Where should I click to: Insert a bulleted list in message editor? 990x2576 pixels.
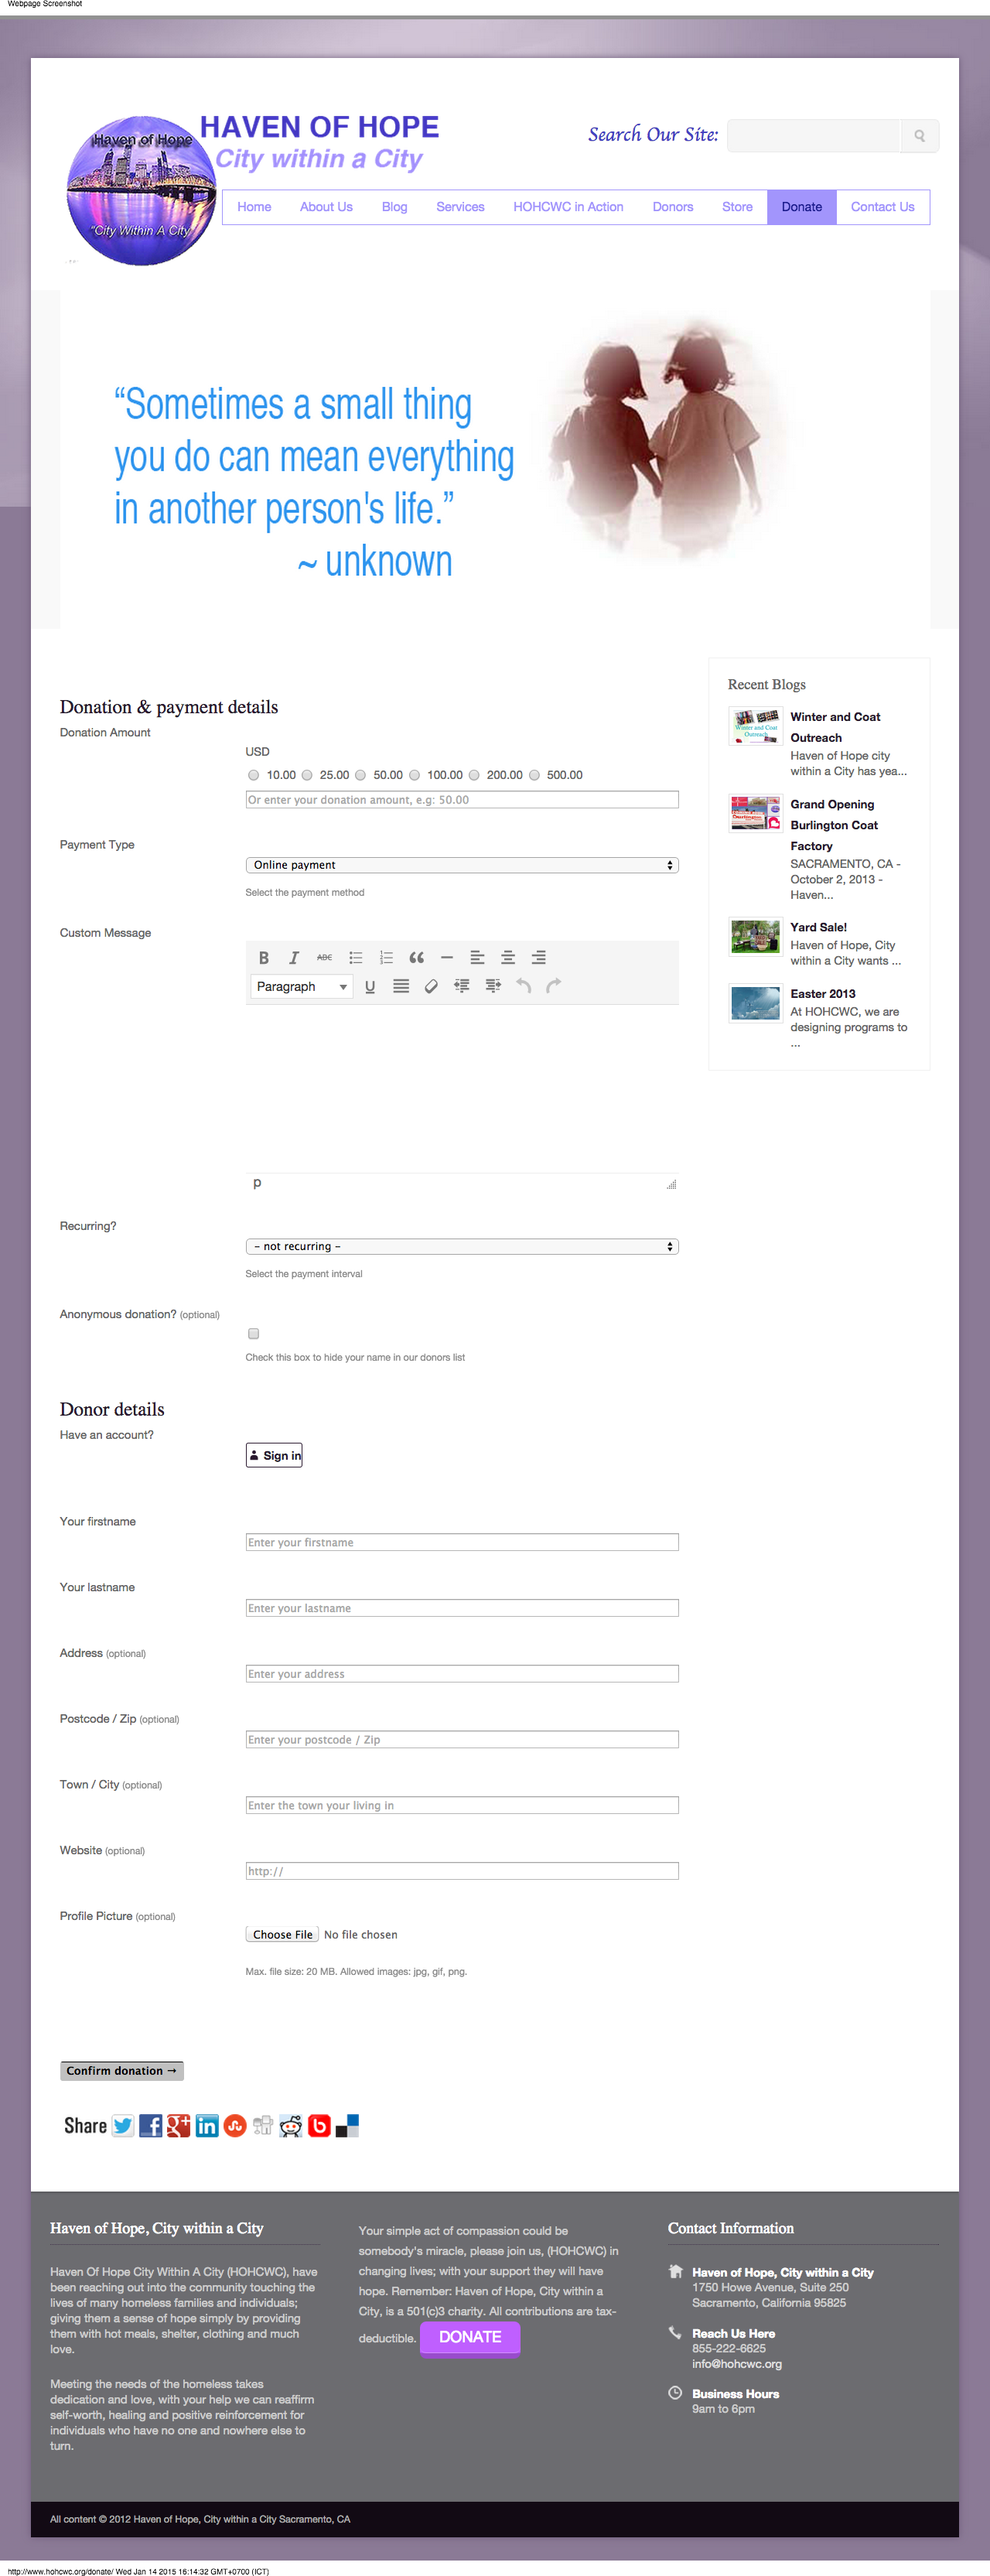(x=355, y=957)
